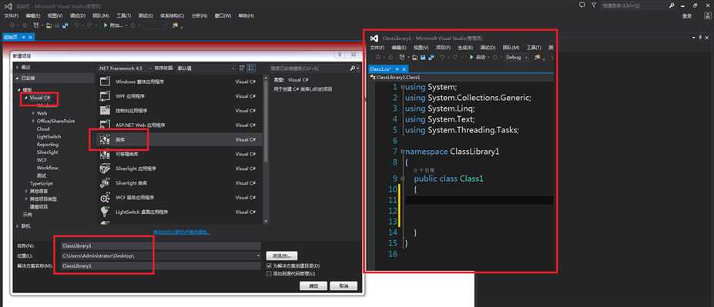Click the WCF service application gear icon
Screen dimensions: 714x307
[105, 198]
